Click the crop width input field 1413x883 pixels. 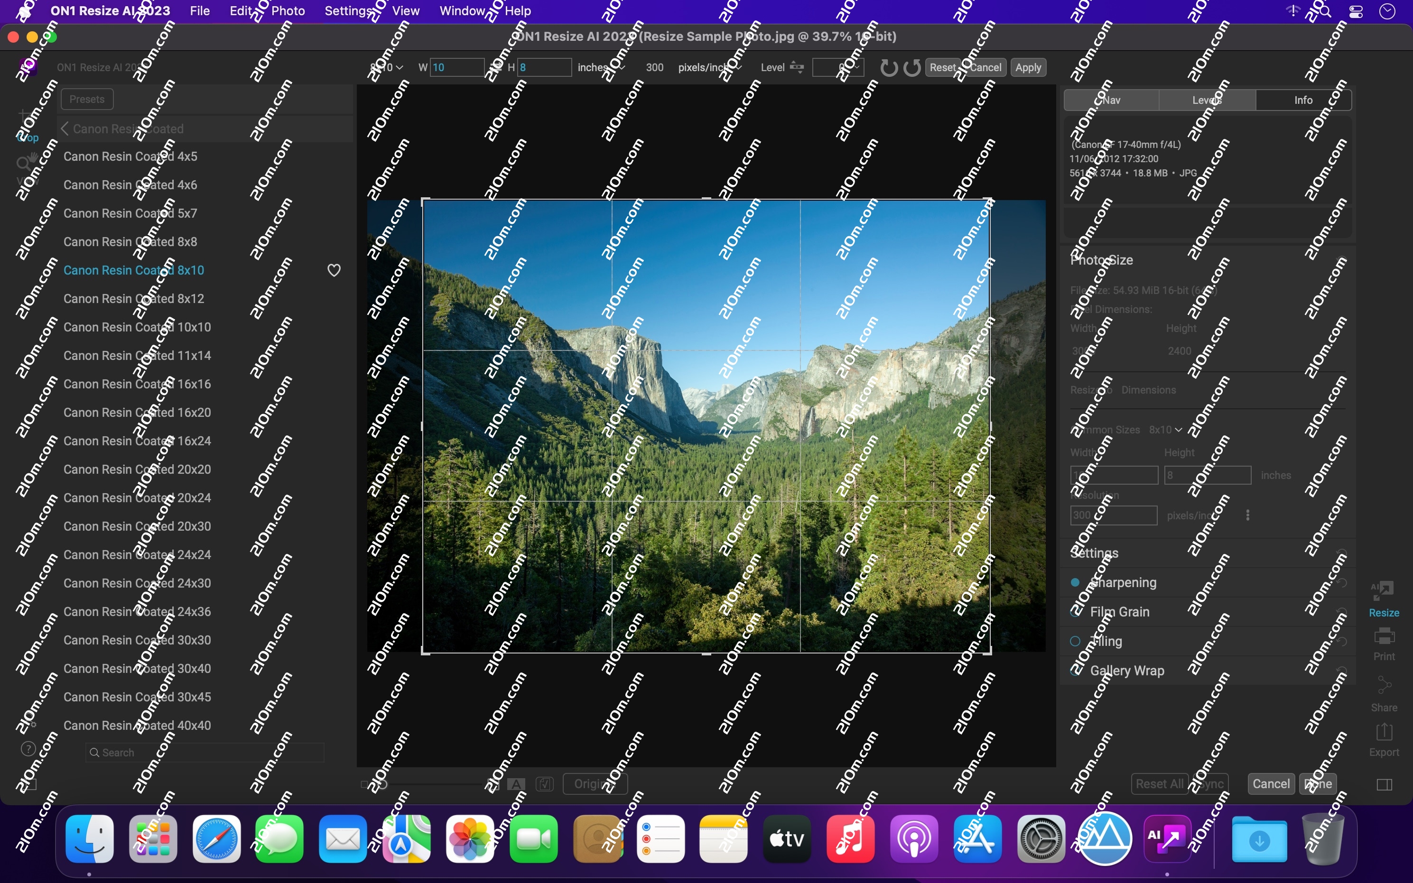coord(457,67)
